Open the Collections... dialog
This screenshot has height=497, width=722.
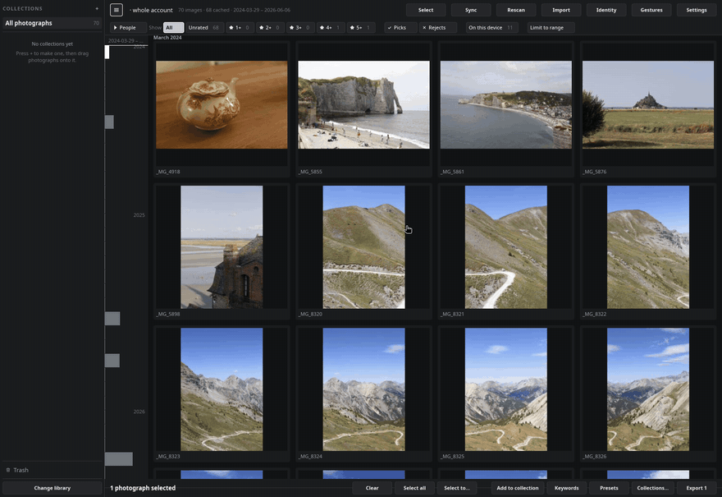[653, 488]
